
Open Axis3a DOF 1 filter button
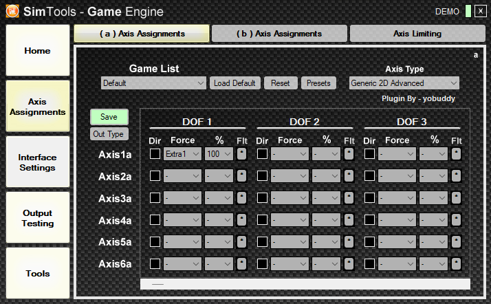coord(241,198)
